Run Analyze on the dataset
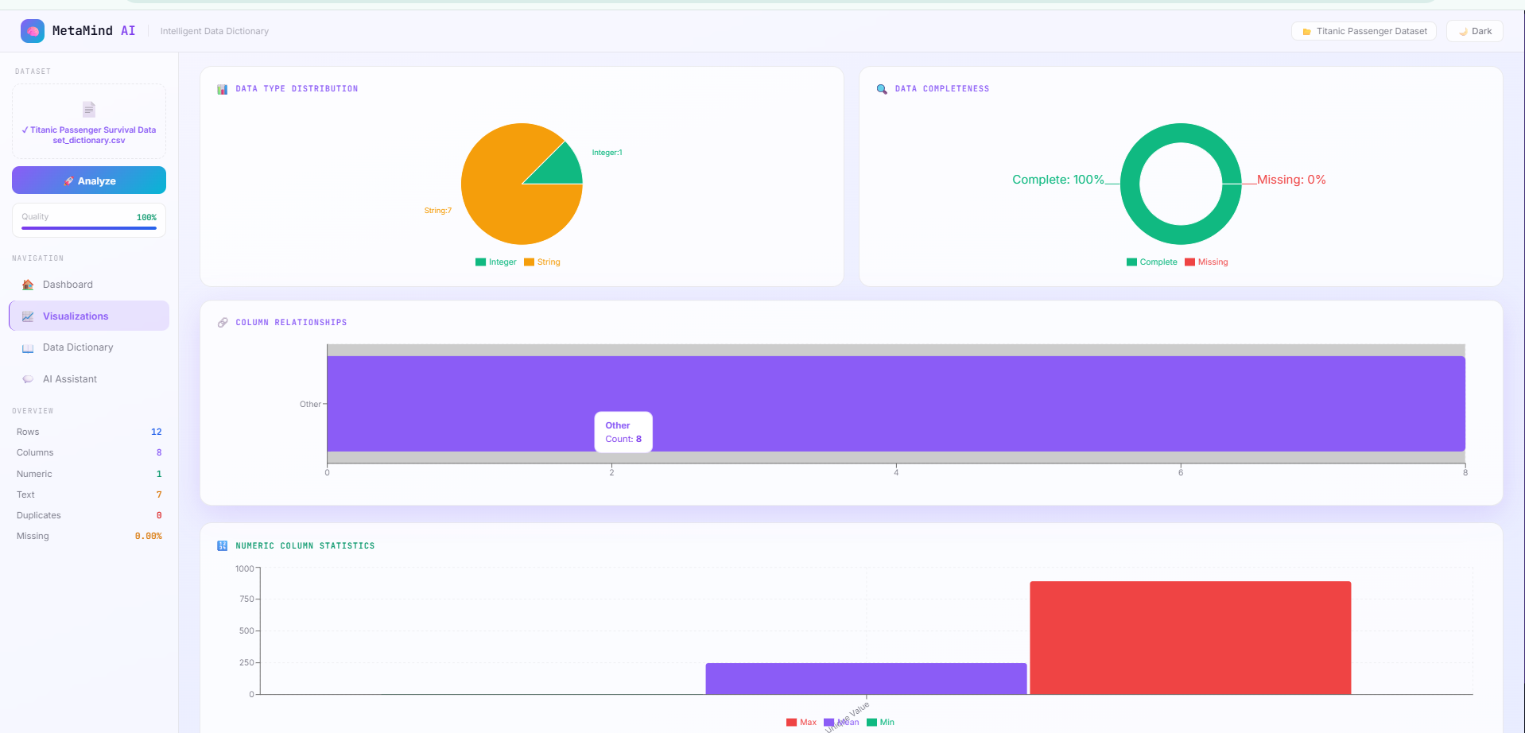Screen dimensions: 1525x733 point(89,180)
